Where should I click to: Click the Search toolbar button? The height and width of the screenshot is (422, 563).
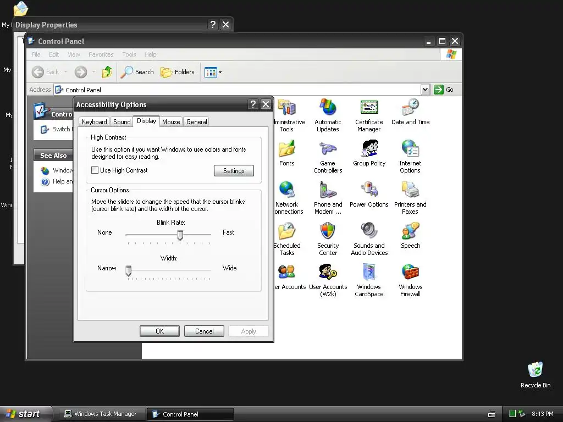[x=137, y=72]
